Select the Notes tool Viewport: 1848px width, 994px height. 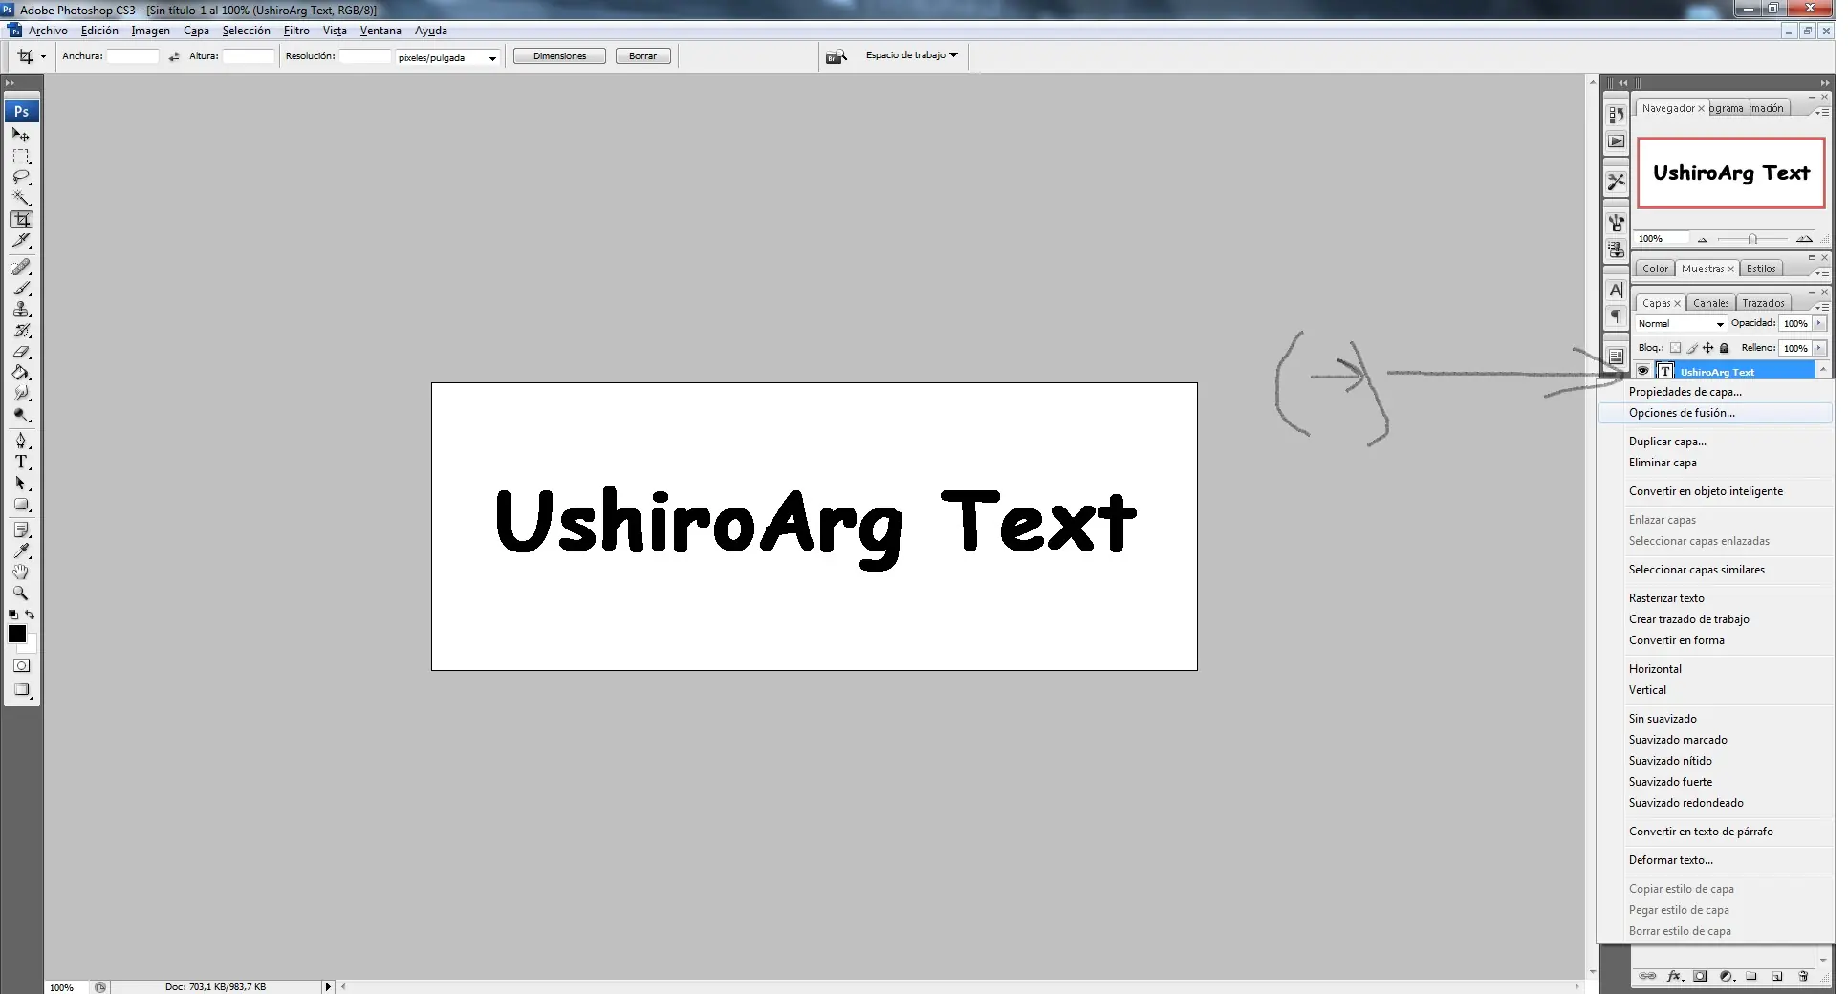click(21, 529)
